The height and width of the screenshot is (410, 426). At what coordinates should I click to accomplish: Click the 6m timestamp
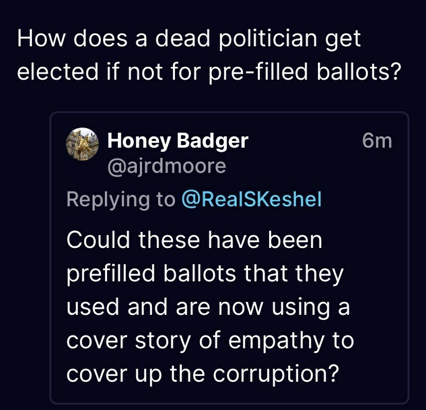click(377, 141)
